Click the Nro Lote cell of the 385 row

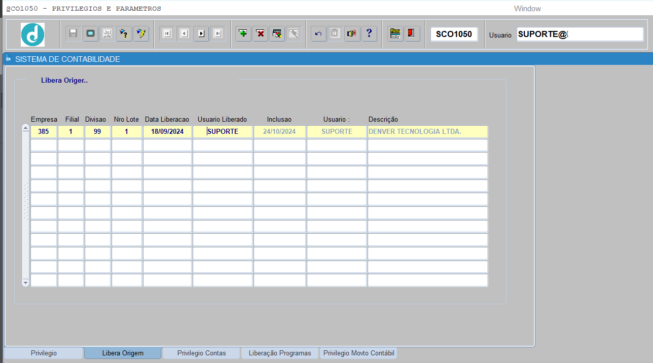(127, 132)
